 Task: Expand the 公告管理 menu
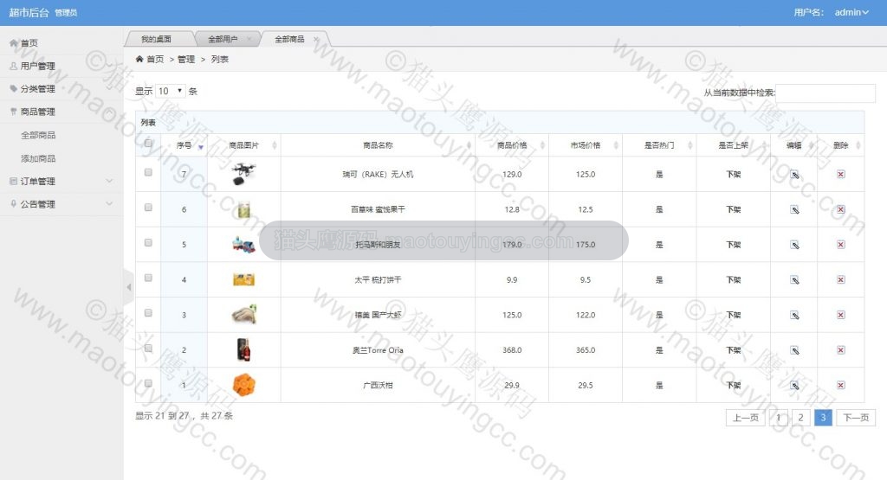click(x=62, y=204)
